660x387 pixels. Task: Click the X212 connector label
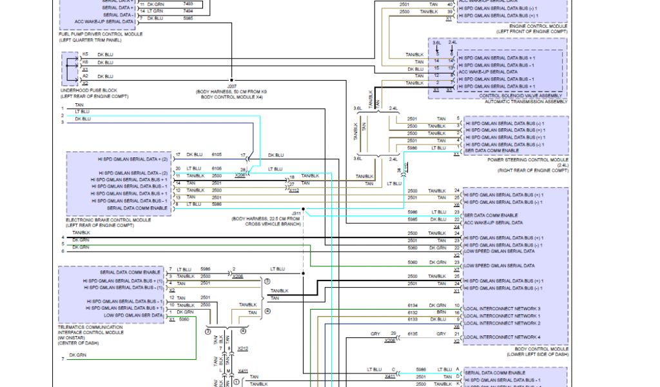click(x=242, y=348)
